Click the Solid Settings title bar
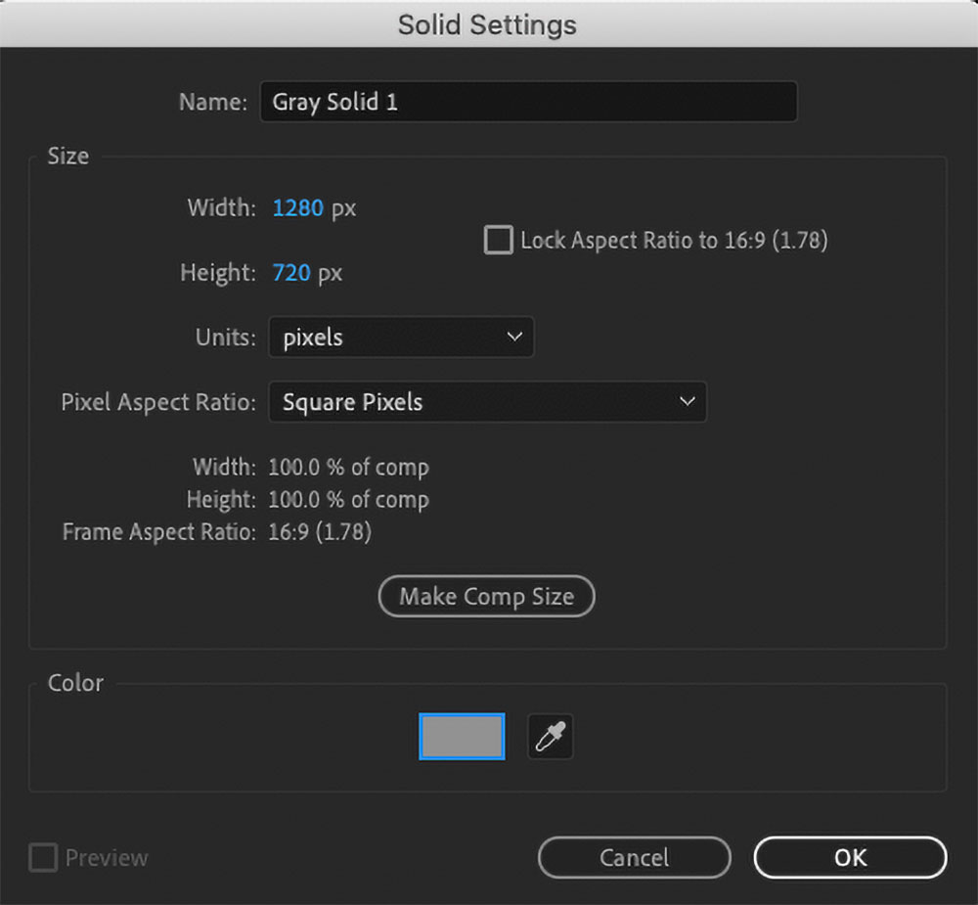978x905 pixels. [x=487, y=24]
